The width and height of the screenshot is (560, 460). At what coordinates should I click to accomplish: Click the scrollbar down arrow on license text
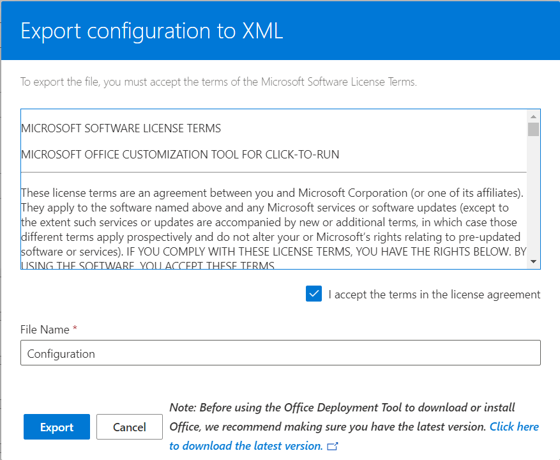pos(533,260)
